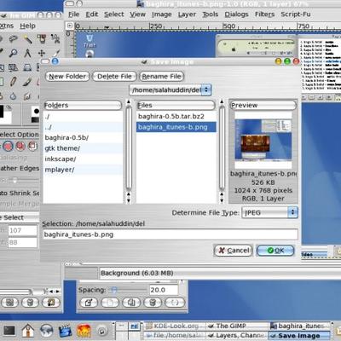
Task: Switch to The GIMP taskbar entry
Action: coord(237,326)
